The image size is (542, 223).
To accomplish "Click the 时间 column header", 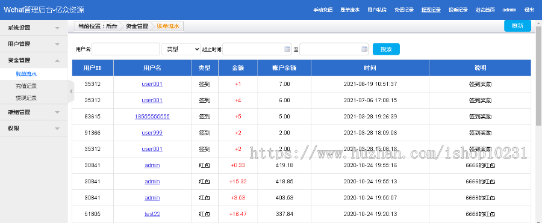I will (x=370, y=68).
